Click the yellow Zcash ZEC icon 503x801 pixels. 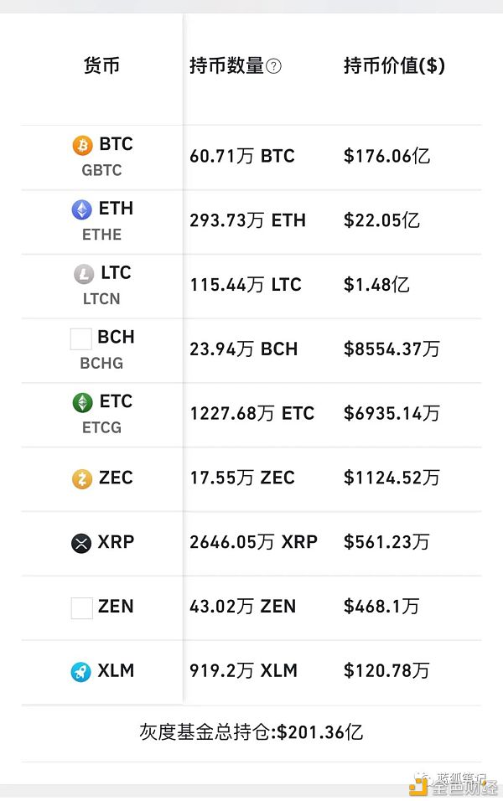coord(81,479)
